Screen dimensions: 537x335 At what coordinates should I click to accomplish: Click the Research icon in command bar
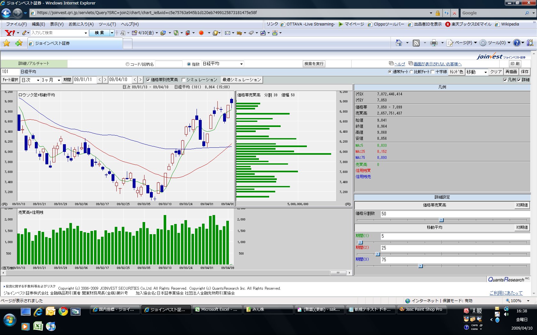pos(530,43)
